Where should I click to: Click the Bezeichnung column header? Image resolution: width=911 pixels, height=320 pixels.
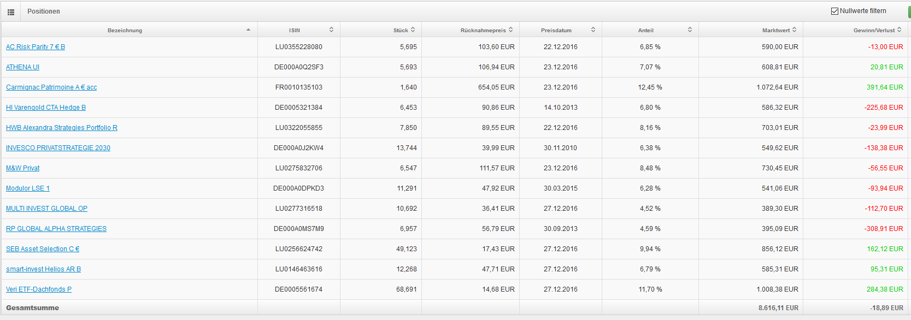[125, 31]
